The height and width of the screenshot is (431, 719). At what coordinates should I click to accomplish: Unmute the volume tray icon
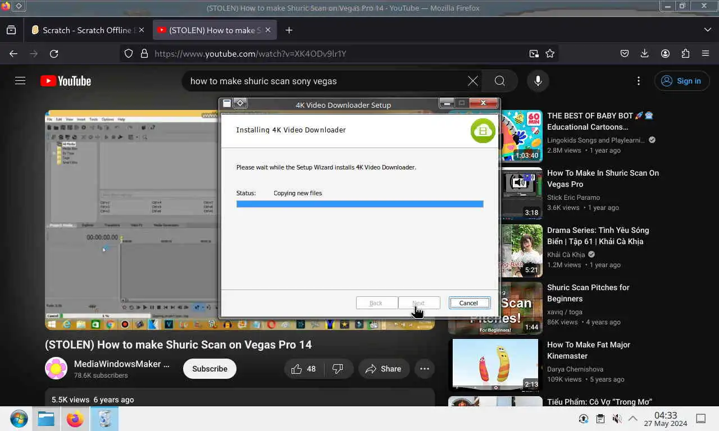tap(617, 419)
